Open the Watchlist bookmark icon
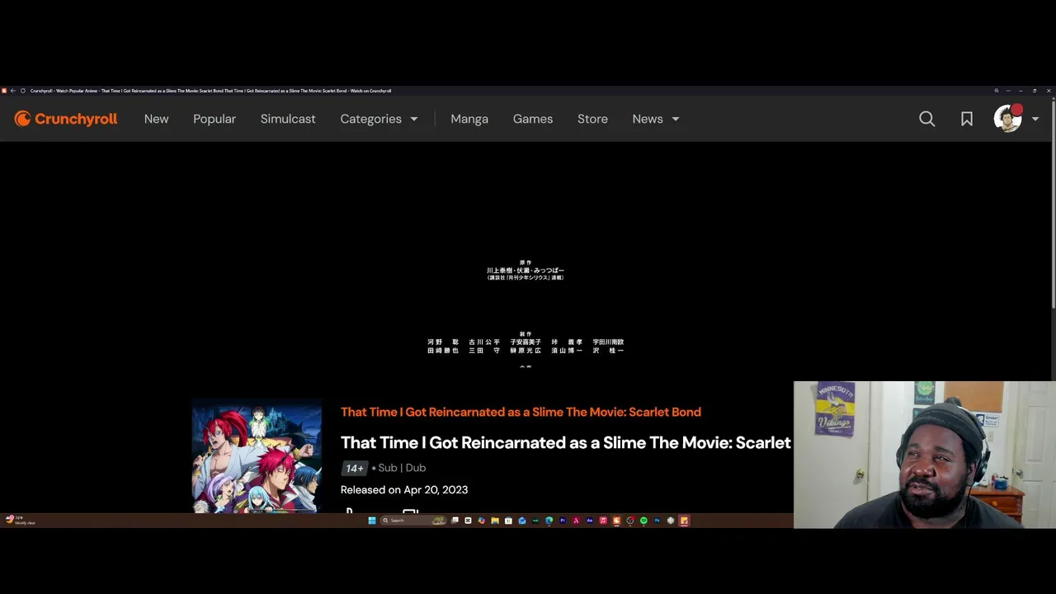The width and height of the screenshot is (1056, 594). point(967,119)
